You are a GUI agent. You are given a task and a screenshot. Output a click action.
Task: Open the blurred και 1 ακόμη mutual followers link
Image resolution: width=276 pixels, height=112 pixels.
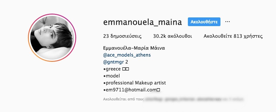[x=233, y=99]
